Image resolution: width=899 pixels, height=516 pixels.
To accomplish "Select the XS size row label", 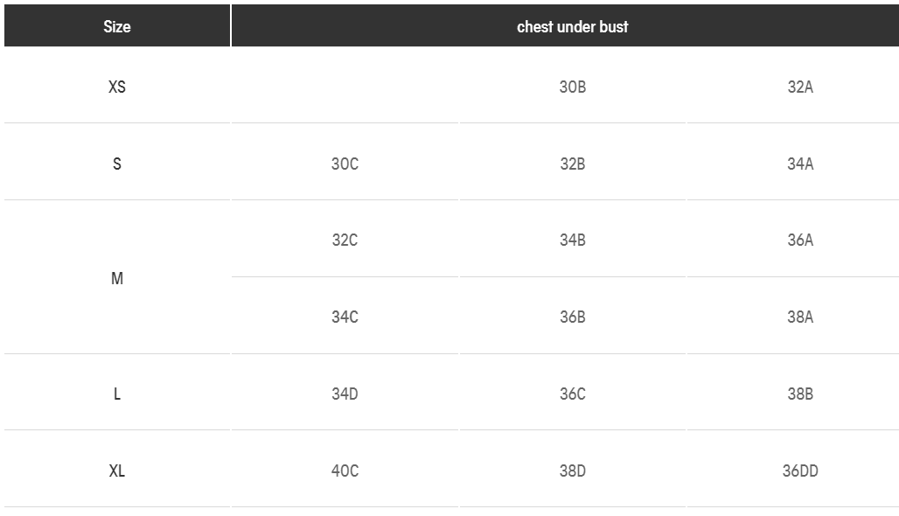I will tap(117, 87).
